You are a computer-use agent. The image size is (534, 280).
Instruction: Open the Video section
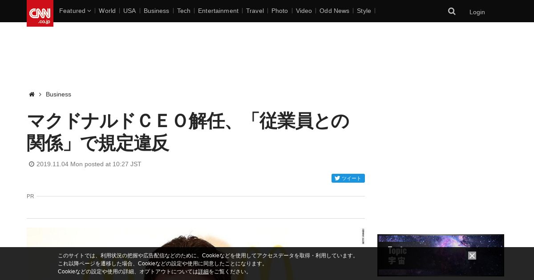pos(304,11)
